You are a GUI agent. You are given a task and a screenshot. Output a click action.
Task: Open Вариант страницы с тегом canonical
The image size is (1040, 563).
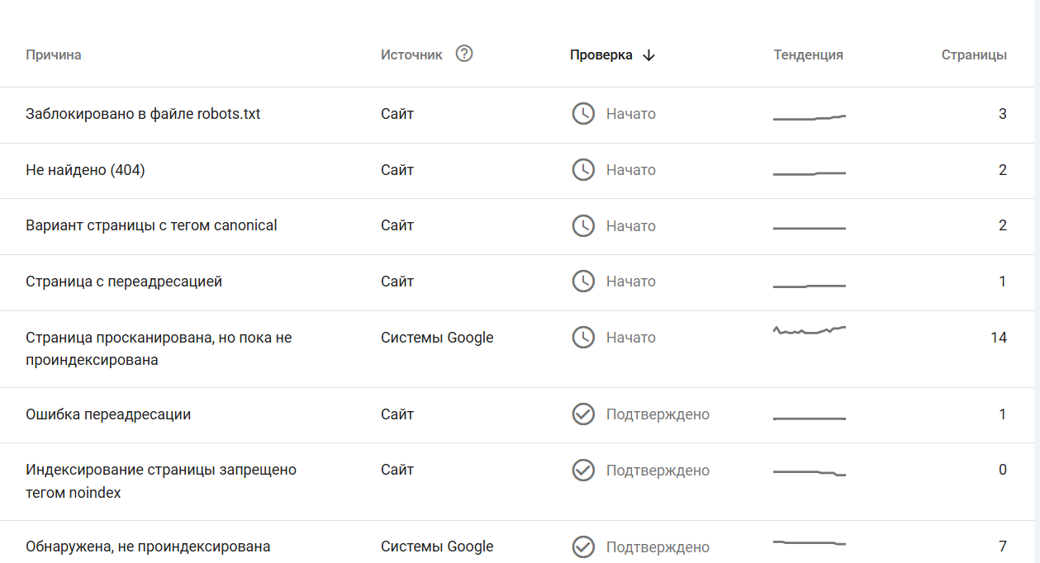point(151,225)
